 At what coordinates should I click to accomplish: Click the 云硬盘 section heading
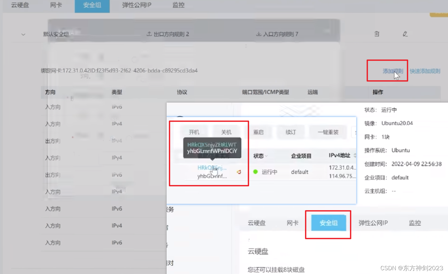point(258,251)
